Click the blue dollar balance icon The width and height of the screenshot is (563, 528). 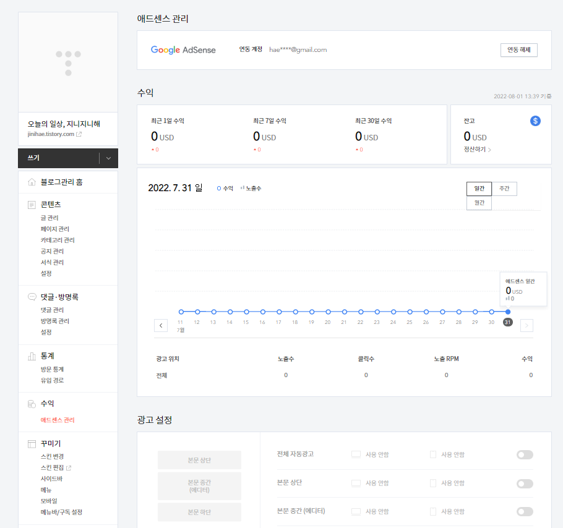[x=535, y=121]
